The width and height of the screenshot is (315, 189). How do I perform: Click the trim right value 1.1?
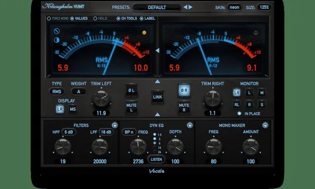tap(213, 113)
